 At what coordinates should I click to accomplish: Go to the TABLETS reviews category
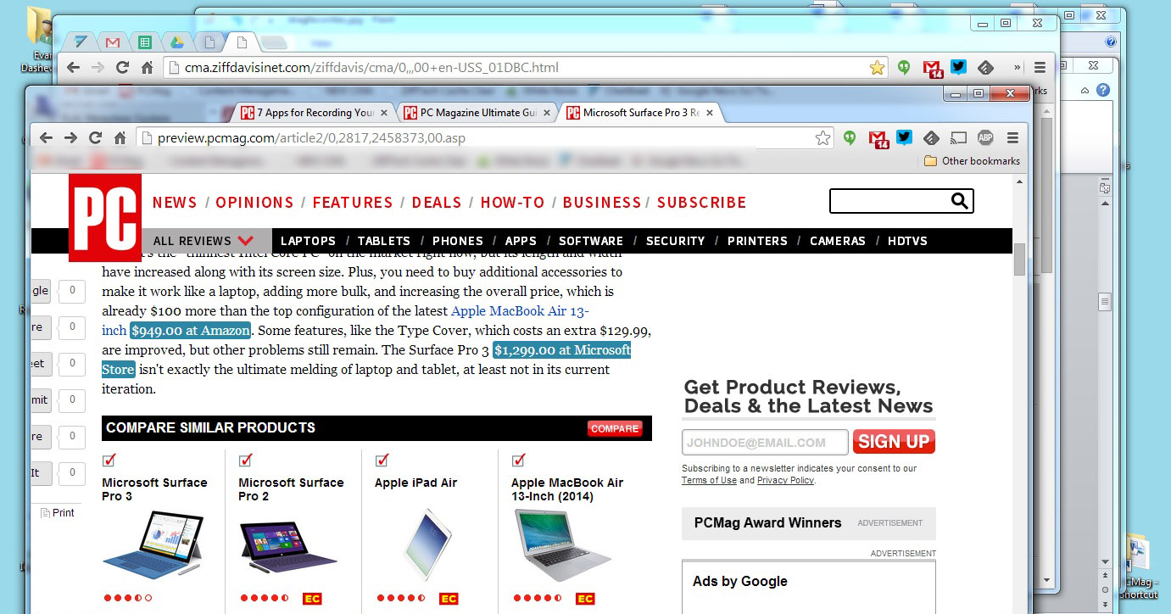coord(384,241)
